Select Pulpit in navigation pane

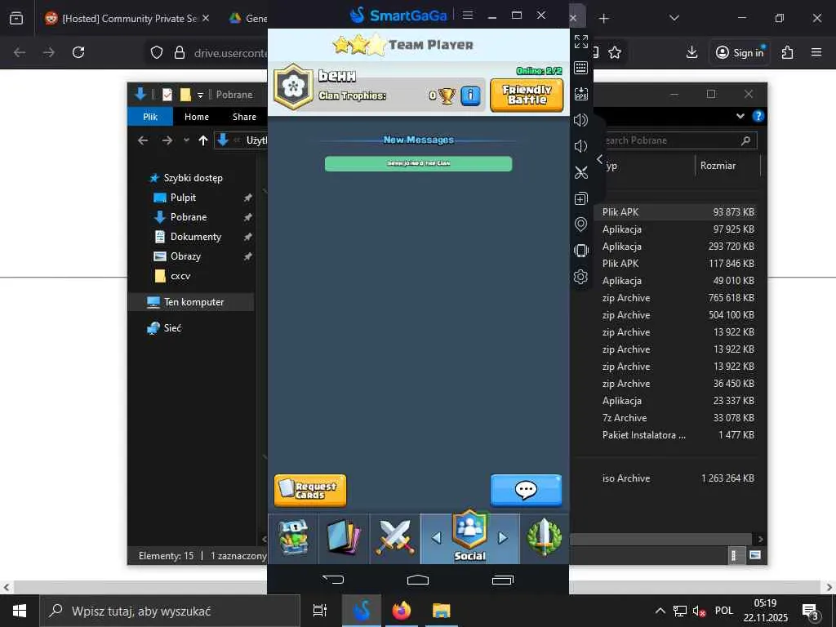click(x=183, y=198)
